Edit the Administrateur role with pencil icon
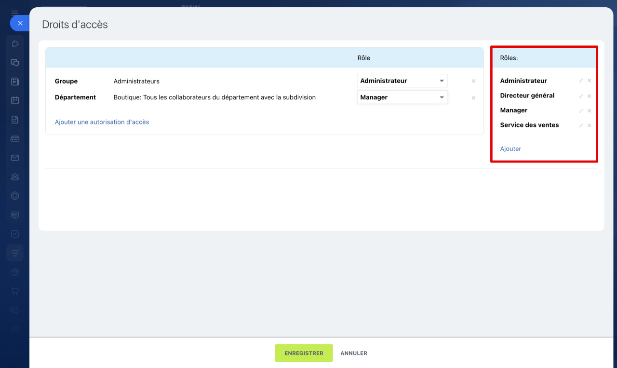 (581, 81)
